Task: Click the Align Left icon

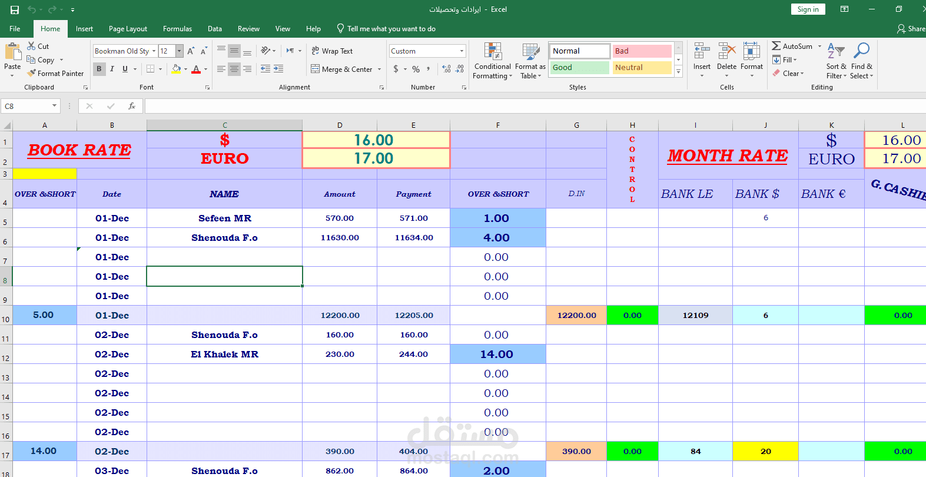Action: [221, 69]
